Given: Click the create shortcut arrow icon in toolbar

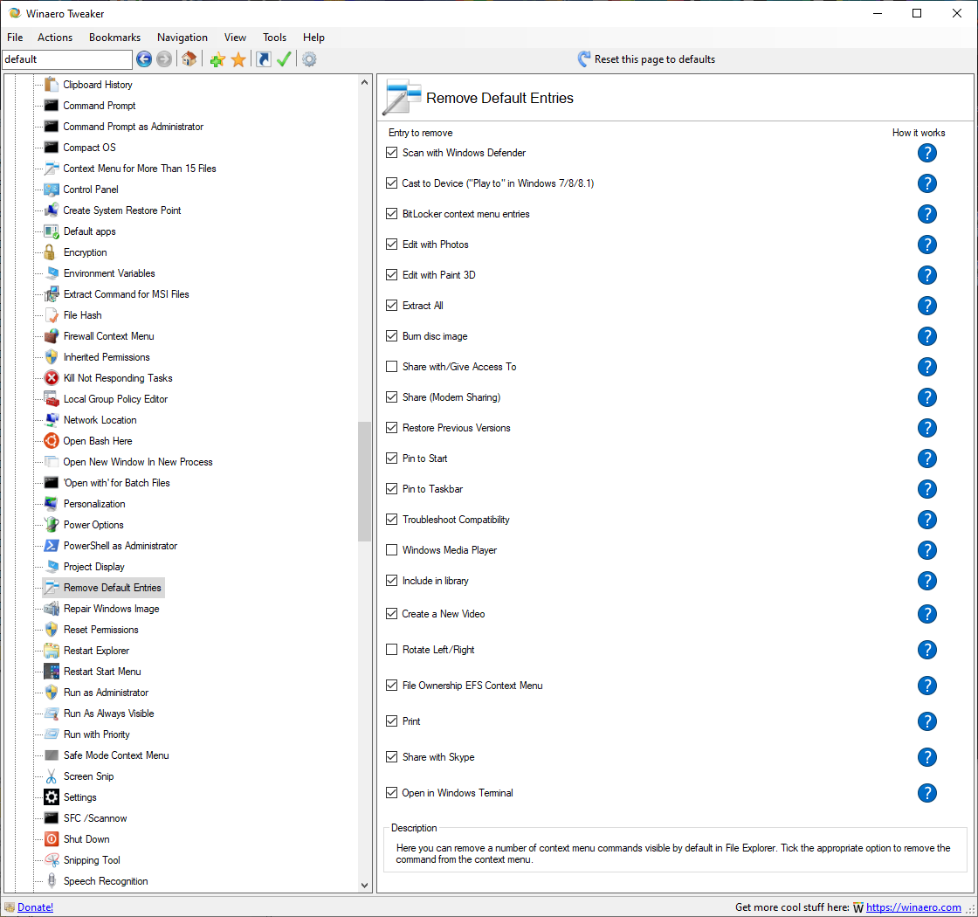Looking at the screenshot, I should click(263, 59).
